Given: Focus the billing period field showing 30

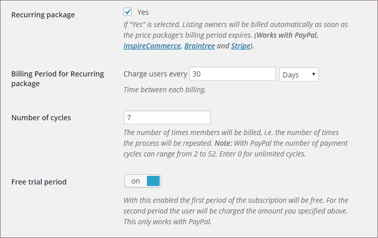Looking at the screenshot, I should click(x=233, y=74).
